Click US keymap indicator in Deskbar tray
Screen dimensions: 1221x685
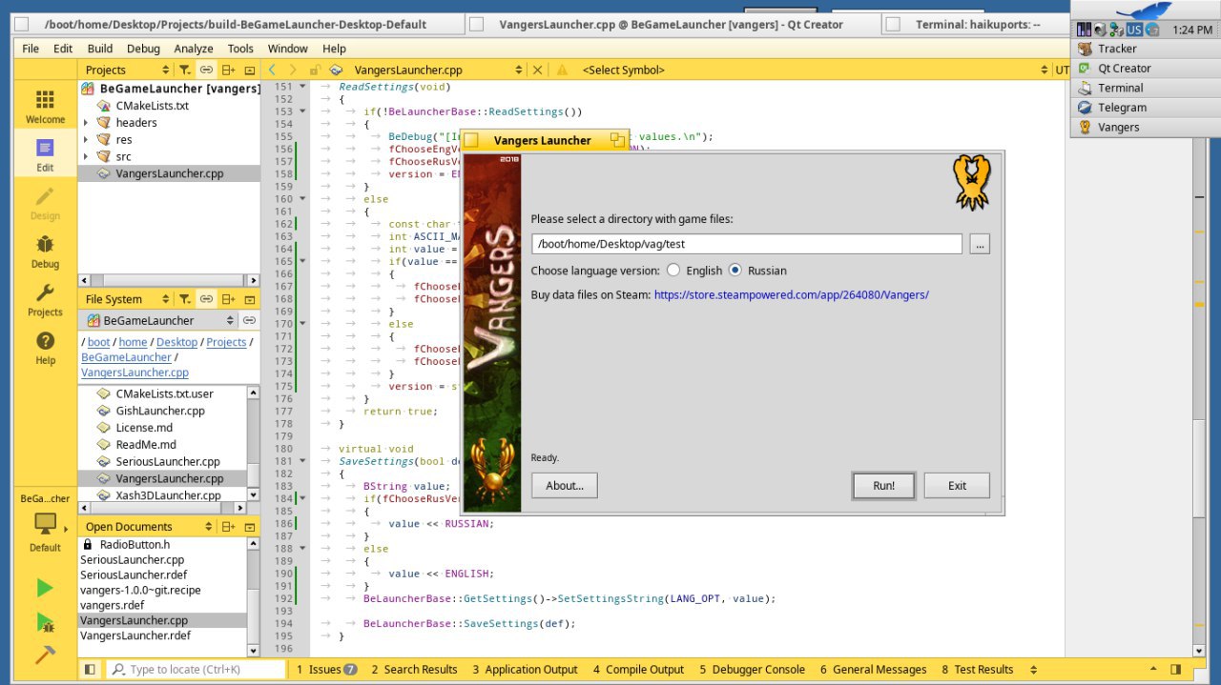tap(1134, 30)
